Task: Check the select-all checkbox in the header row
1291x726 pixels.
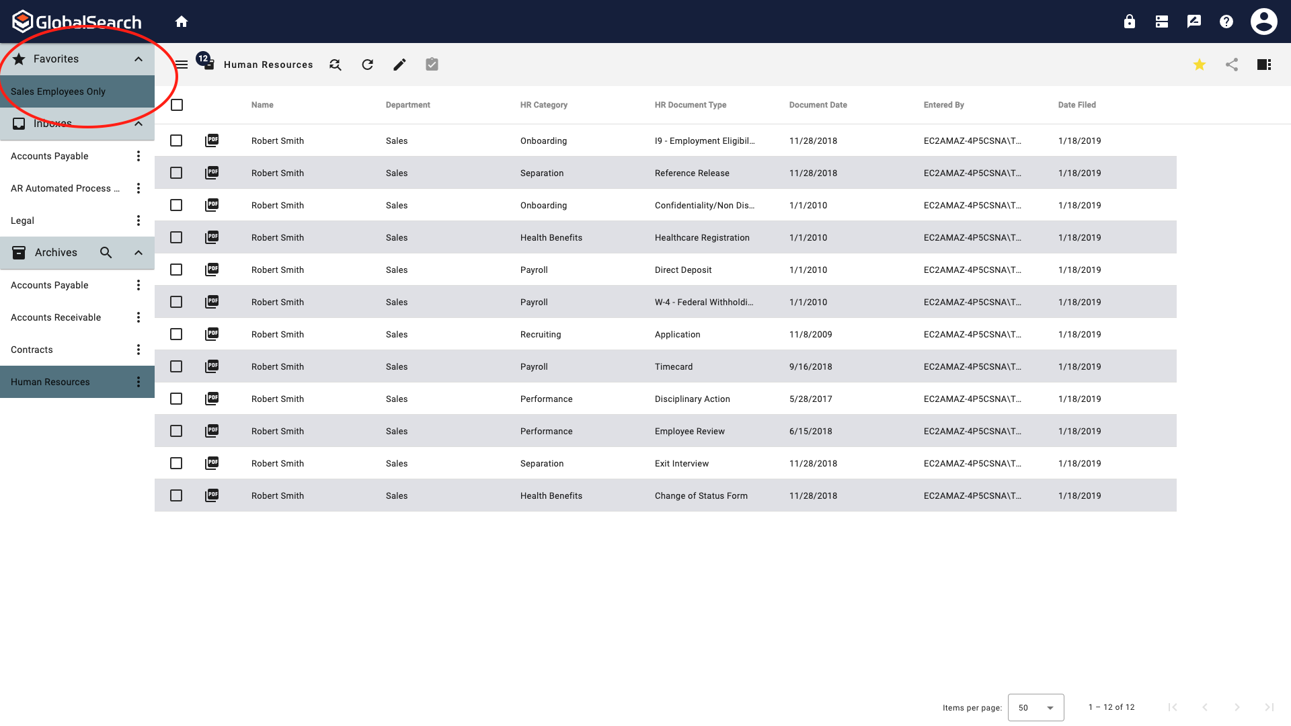Action: click(176, 105)
